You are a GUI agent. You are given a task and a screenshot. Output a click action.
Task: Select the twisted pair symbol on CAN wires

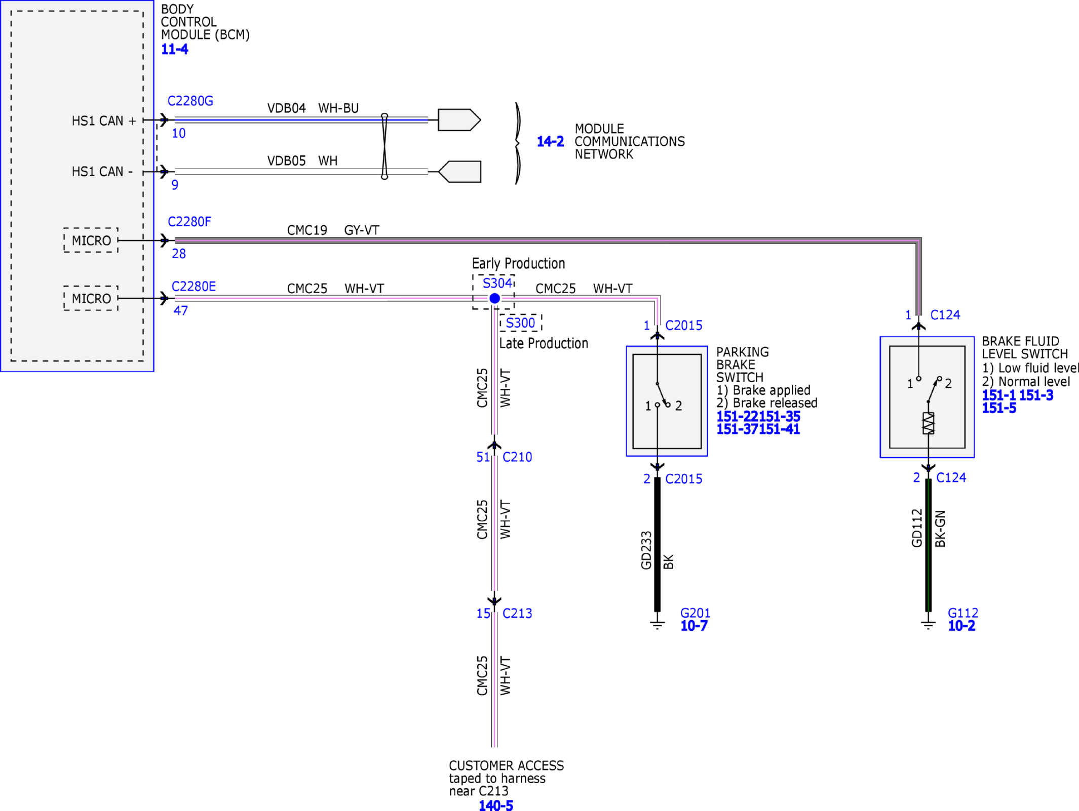(384, 146)
